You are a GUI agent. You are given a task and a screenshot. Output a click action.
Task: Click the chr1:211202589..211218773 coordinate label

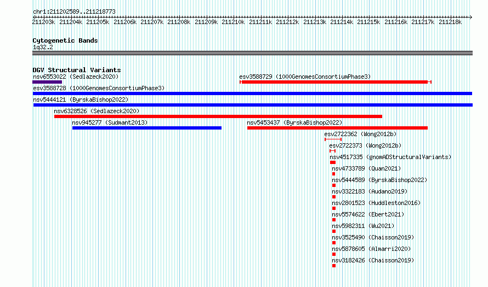pos(74,11)
